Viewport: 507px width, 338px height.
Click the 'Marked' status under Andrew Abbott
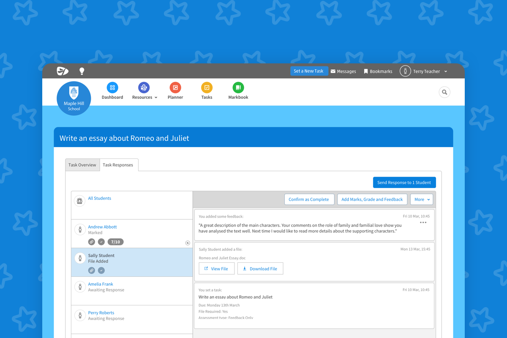pos(95,233)
